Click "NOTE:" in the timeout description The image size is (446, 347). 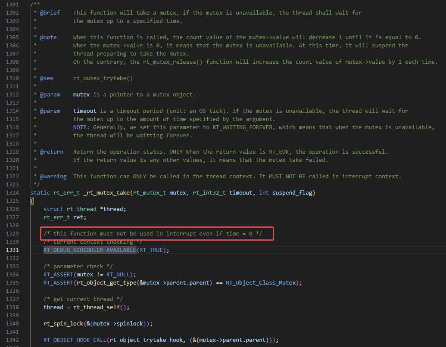[x=81, y=127]
